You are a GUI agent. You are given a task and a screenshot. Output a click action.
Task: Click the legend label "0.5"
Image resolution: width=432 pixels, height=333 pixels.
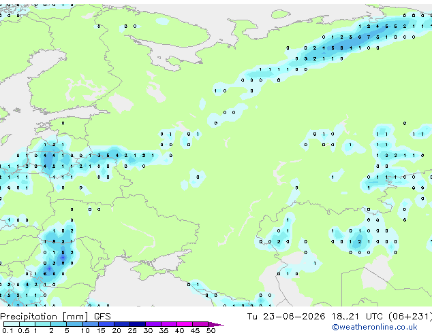[24, 330]
